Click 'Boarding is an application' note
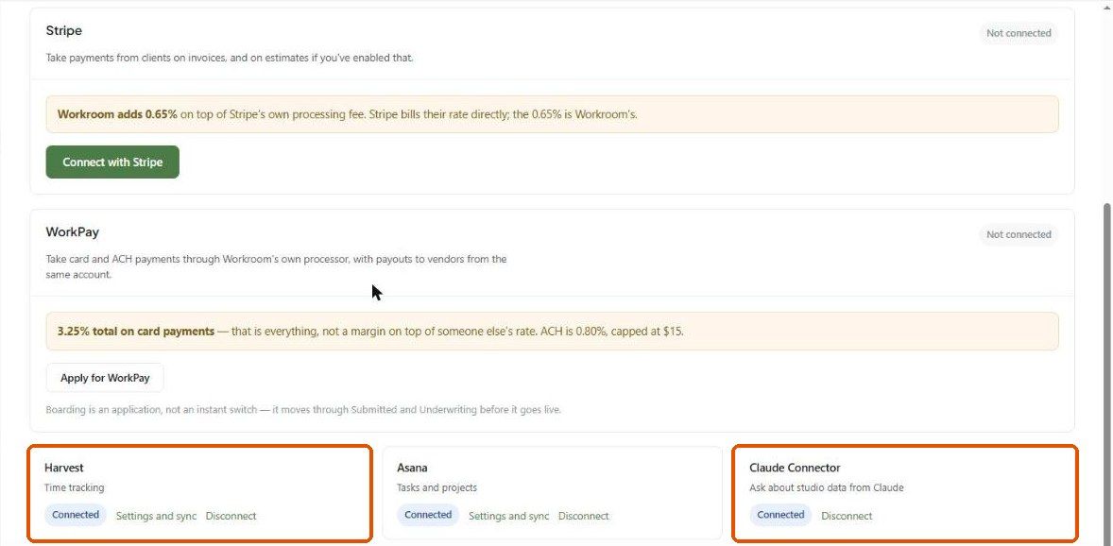Screen dimensions: 1113x546 pyautogui.click(x=304, y=410)
